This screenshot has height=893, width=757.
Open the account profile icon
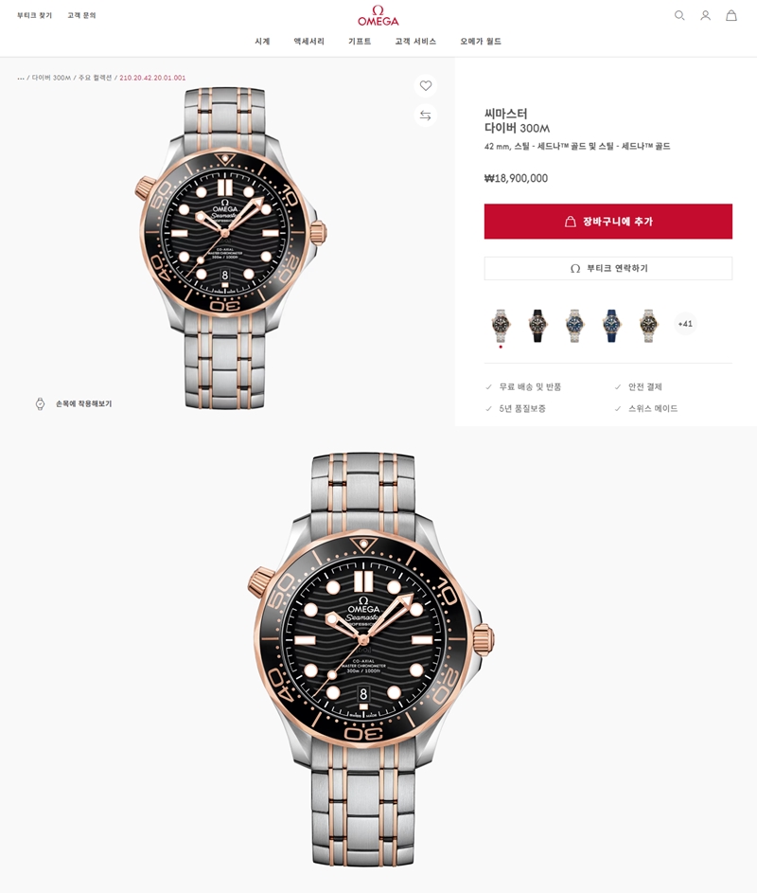[705, 15]
